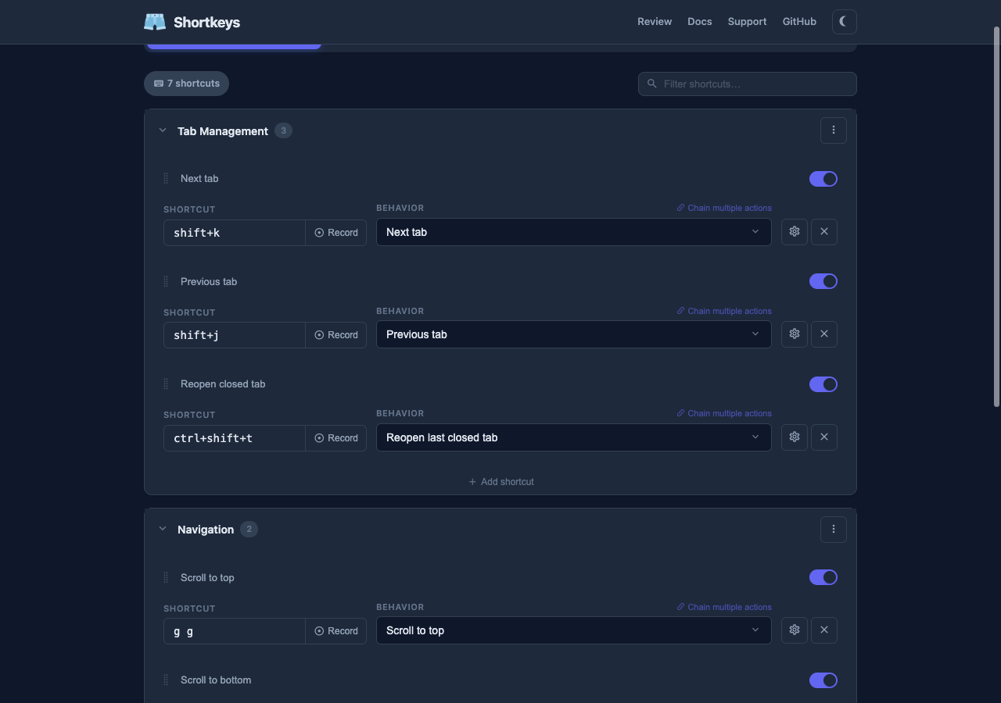Toggle the Scroll to bottom shortcut off
Viewport: 1001px width, 703px height.
pos(823,680)
